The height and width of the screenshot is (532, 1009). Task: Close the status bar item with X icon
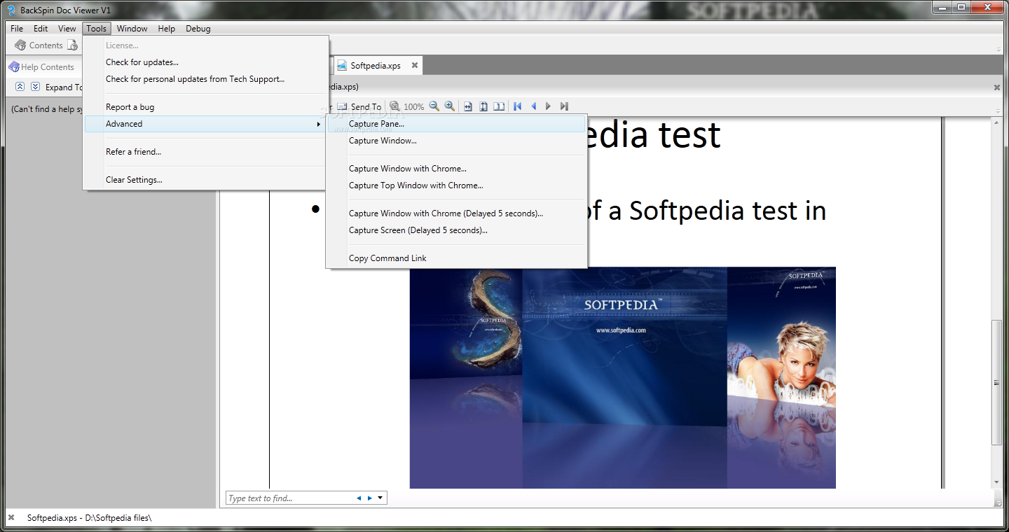coord(11,518)
